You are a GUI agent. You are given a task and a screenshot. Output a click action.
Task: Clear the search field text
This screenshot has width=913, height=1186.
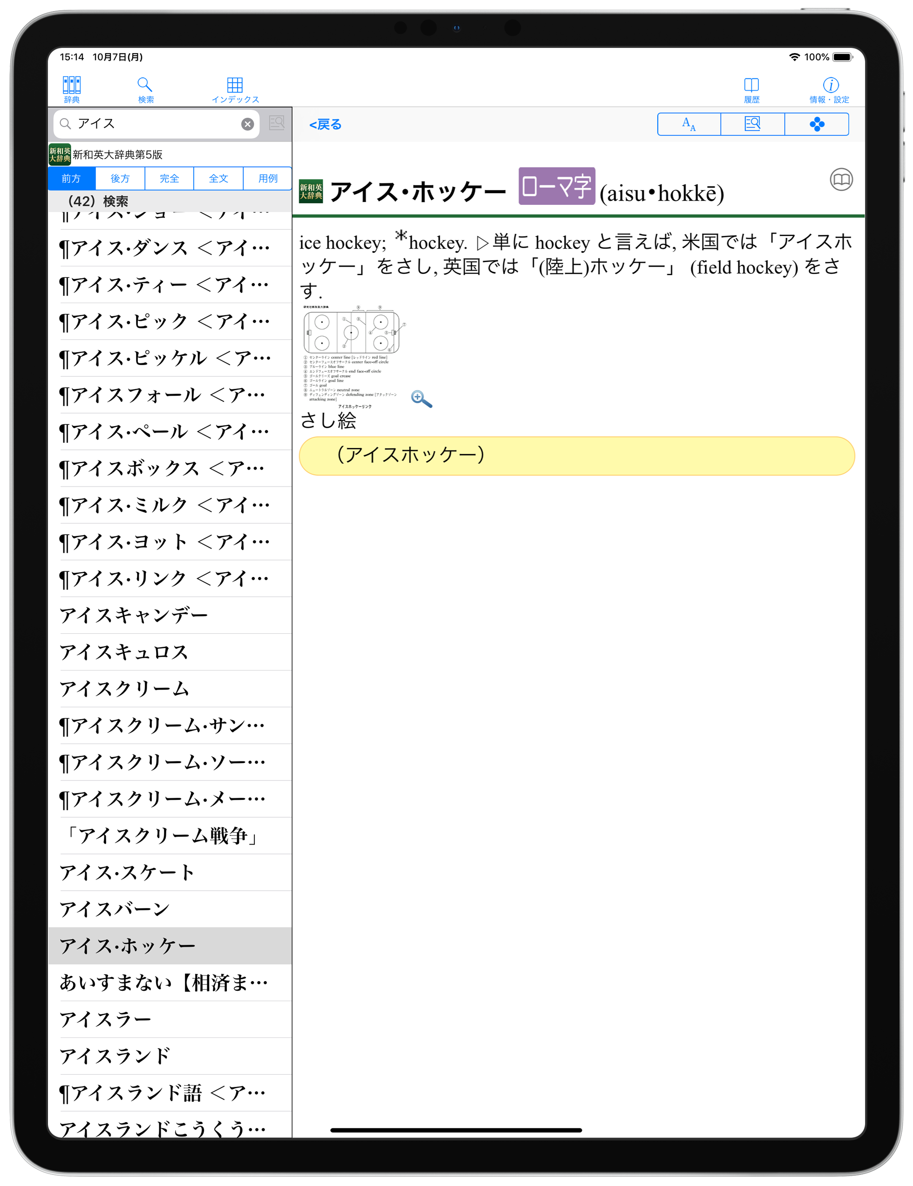(x=247, y=124)
